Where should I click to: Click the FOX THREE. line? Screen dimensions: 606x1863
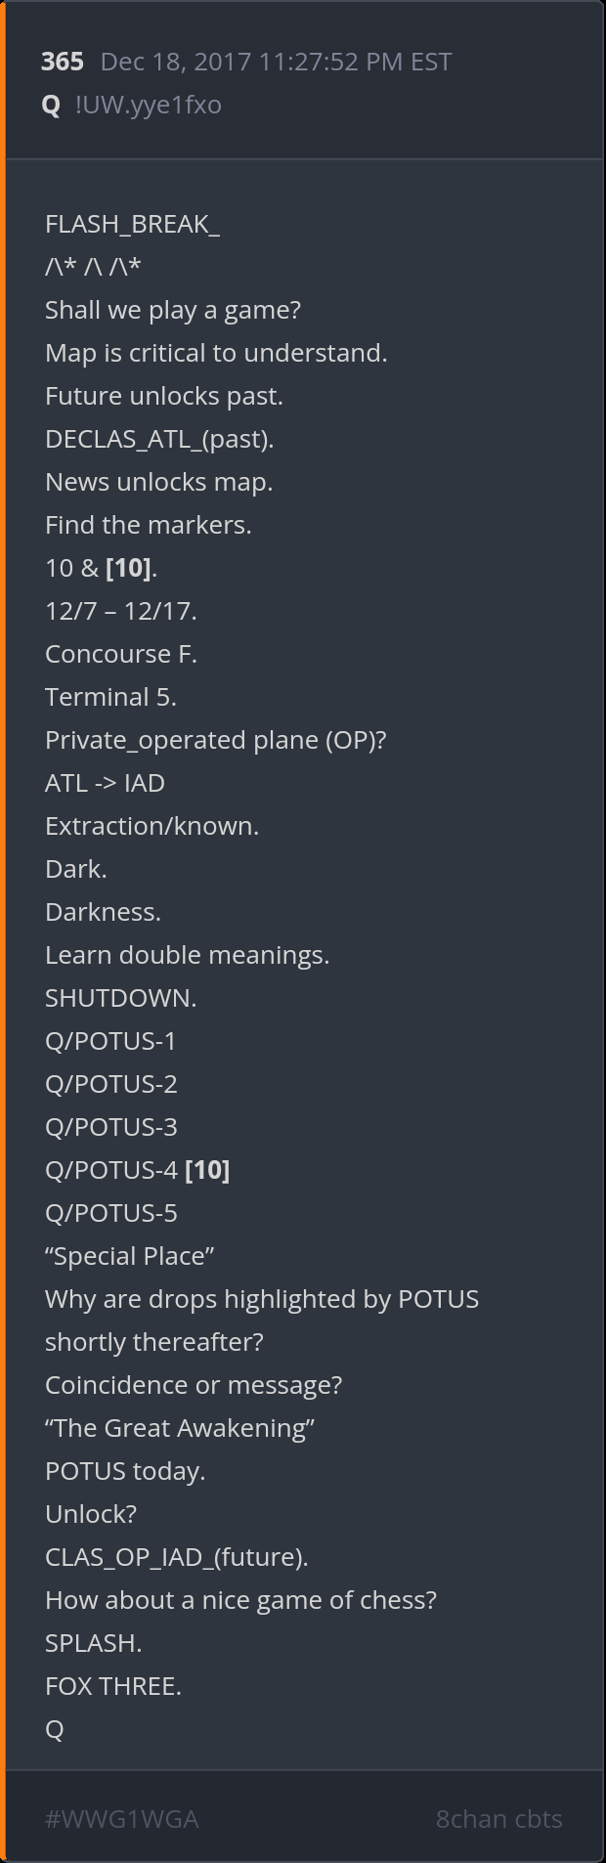[x=112, y=1686]
